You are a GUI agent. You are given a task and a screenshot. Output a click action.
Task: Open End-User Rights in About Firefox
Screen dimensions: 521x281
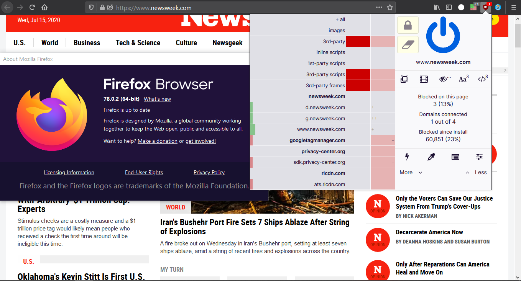[144, 172]
